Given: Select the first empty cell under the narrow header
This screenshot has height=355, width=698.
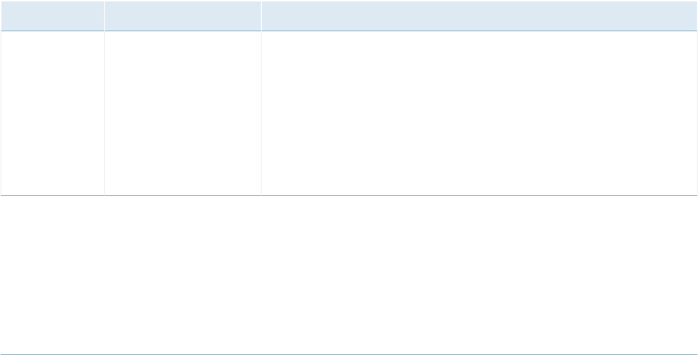Looking at the screenshot, I should pyautogui.click(x=52, y=113).
